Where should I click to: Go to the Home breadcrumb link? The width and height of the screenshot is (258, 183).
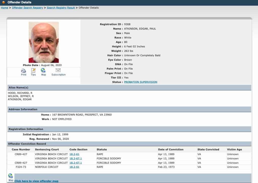click(5, 8)
